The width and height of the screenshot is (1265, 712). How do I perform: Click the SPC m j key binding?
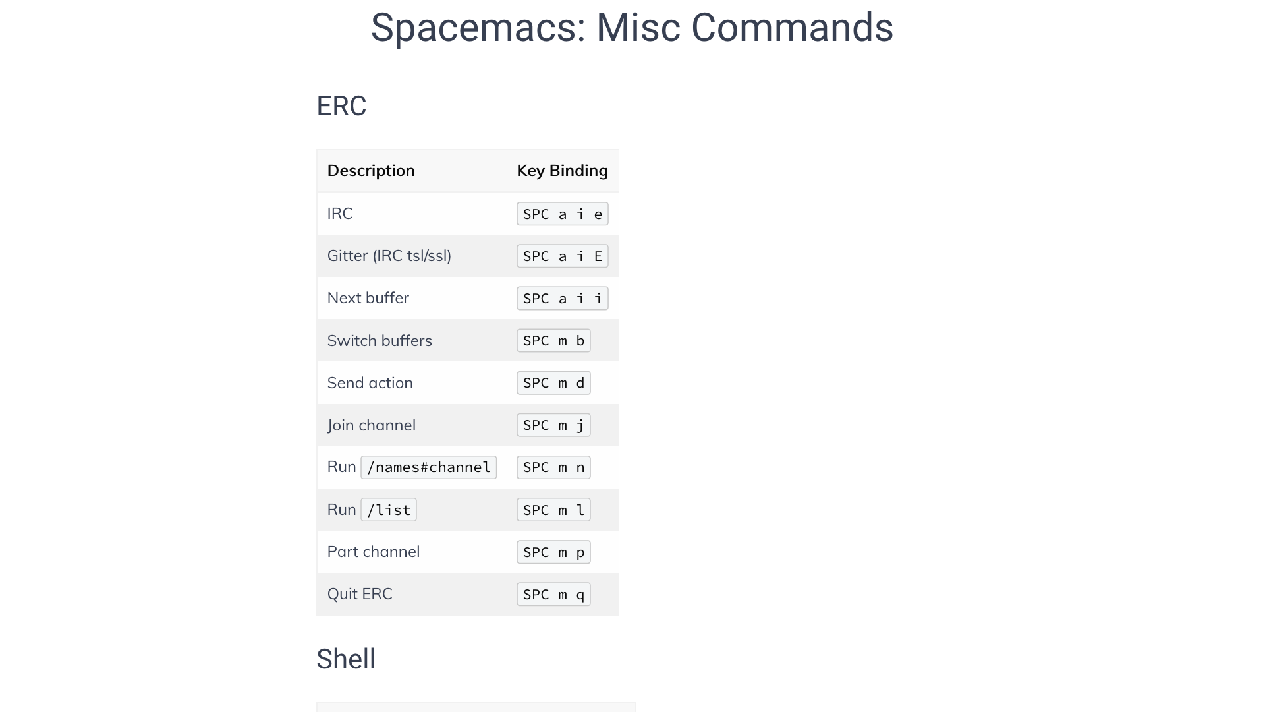553,425
